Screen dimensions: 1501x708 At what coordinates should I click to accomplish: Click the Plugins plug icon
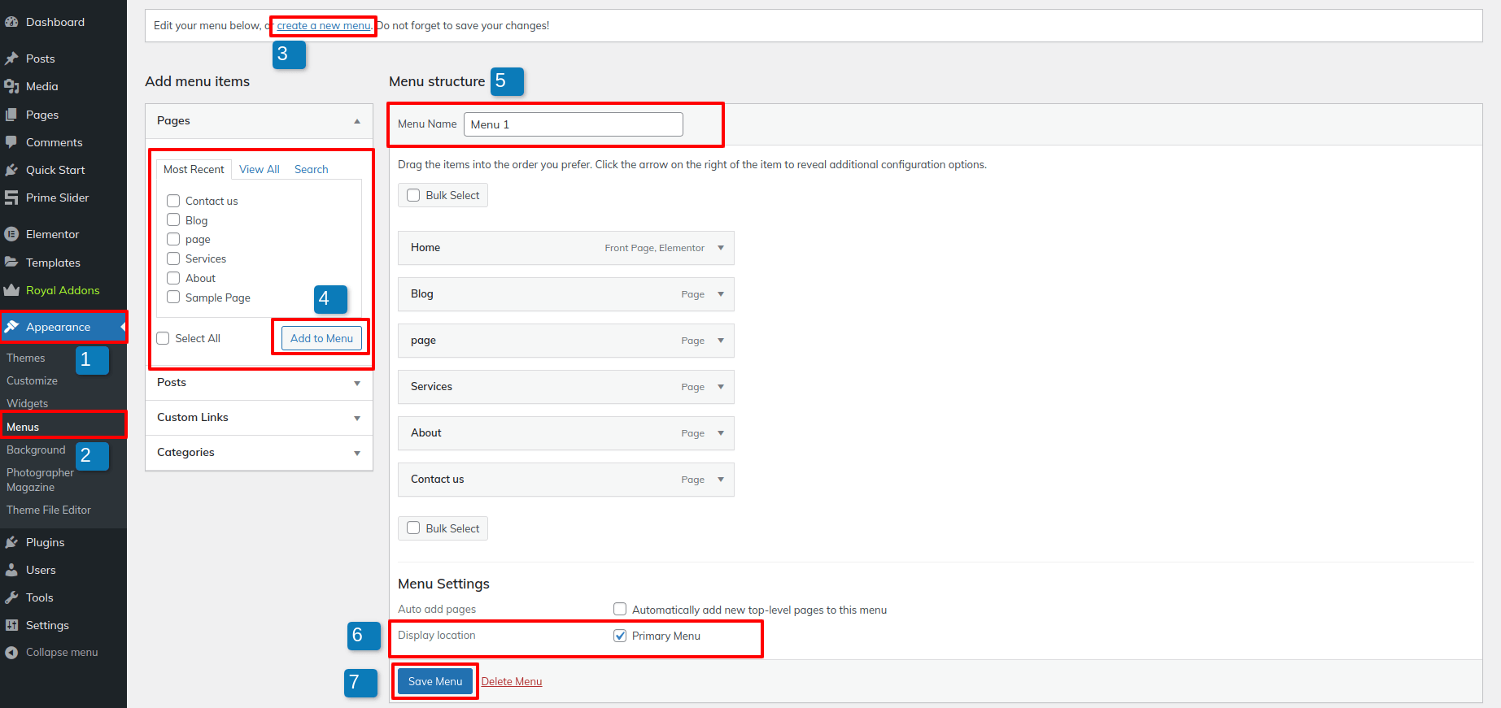pyautogui.click(x=11, y=542)
